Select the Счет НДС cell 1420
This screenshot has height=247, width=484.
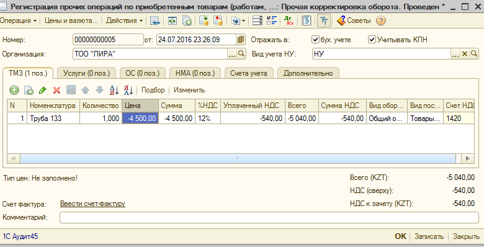pos(459,119)
